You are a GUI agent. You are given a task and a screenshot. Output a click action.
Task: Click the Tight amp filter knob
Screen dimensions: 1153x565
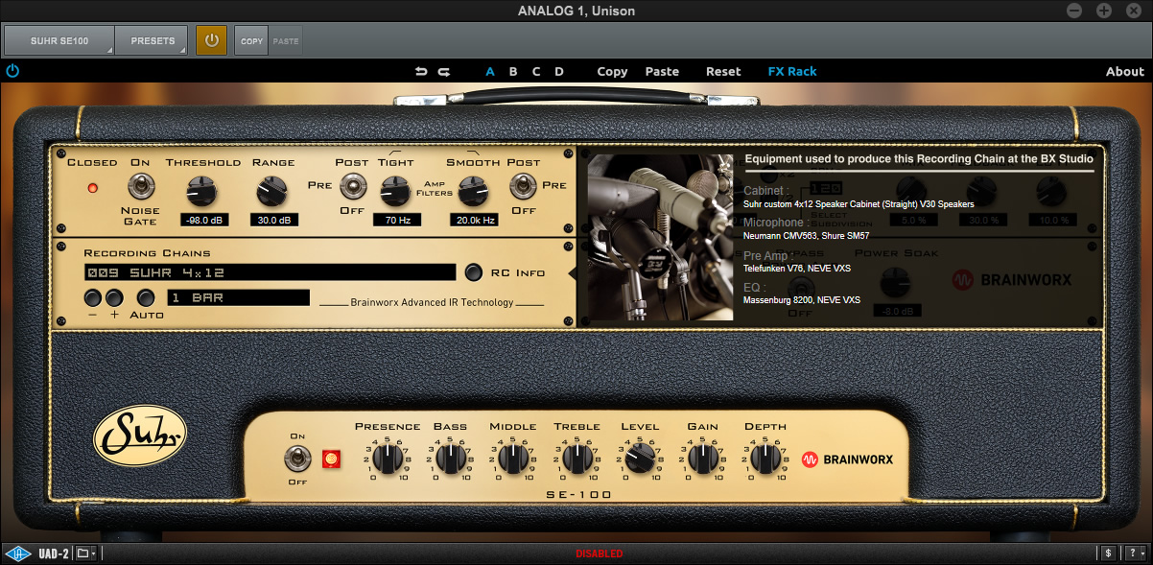click(396, 192)
